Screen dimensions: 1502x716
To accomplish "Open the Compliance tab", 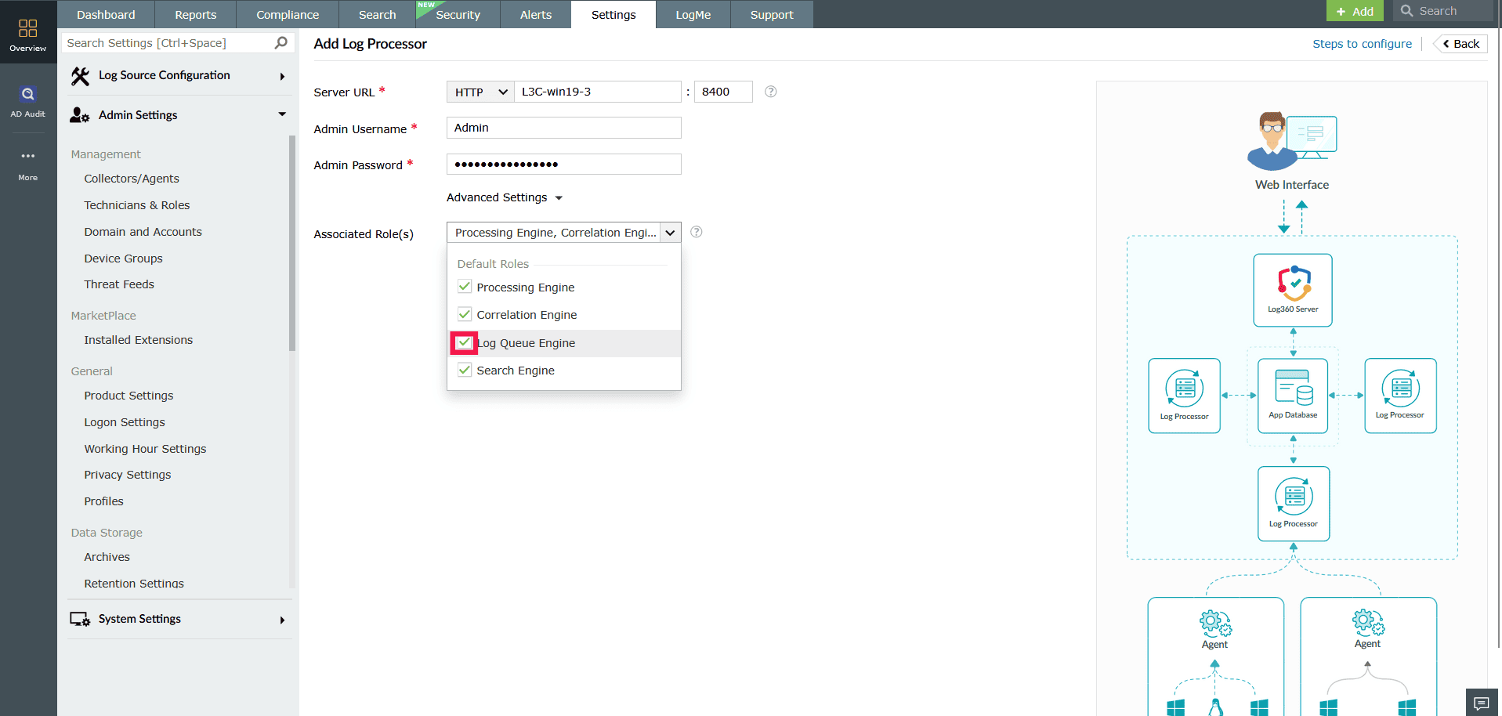I will [288, 15].
